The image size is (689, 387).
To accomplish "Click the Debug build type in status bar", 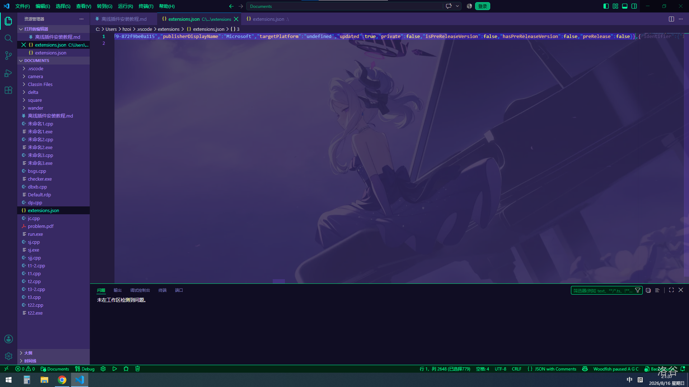I will pyautogui.click(x=85, y=369).
